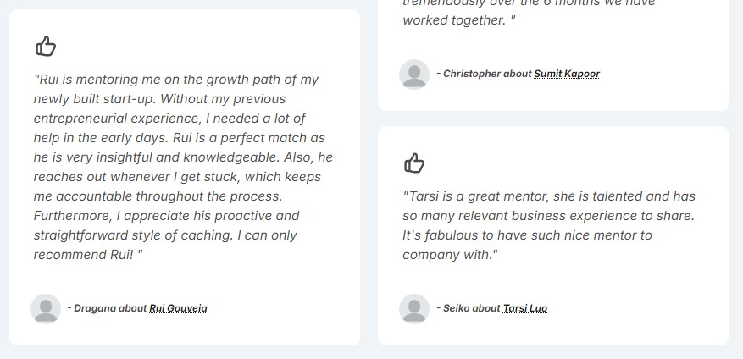743x359 pixels.
Task: Select Christopher's avatar placeholder icon
Action: [x=414, y=75]
